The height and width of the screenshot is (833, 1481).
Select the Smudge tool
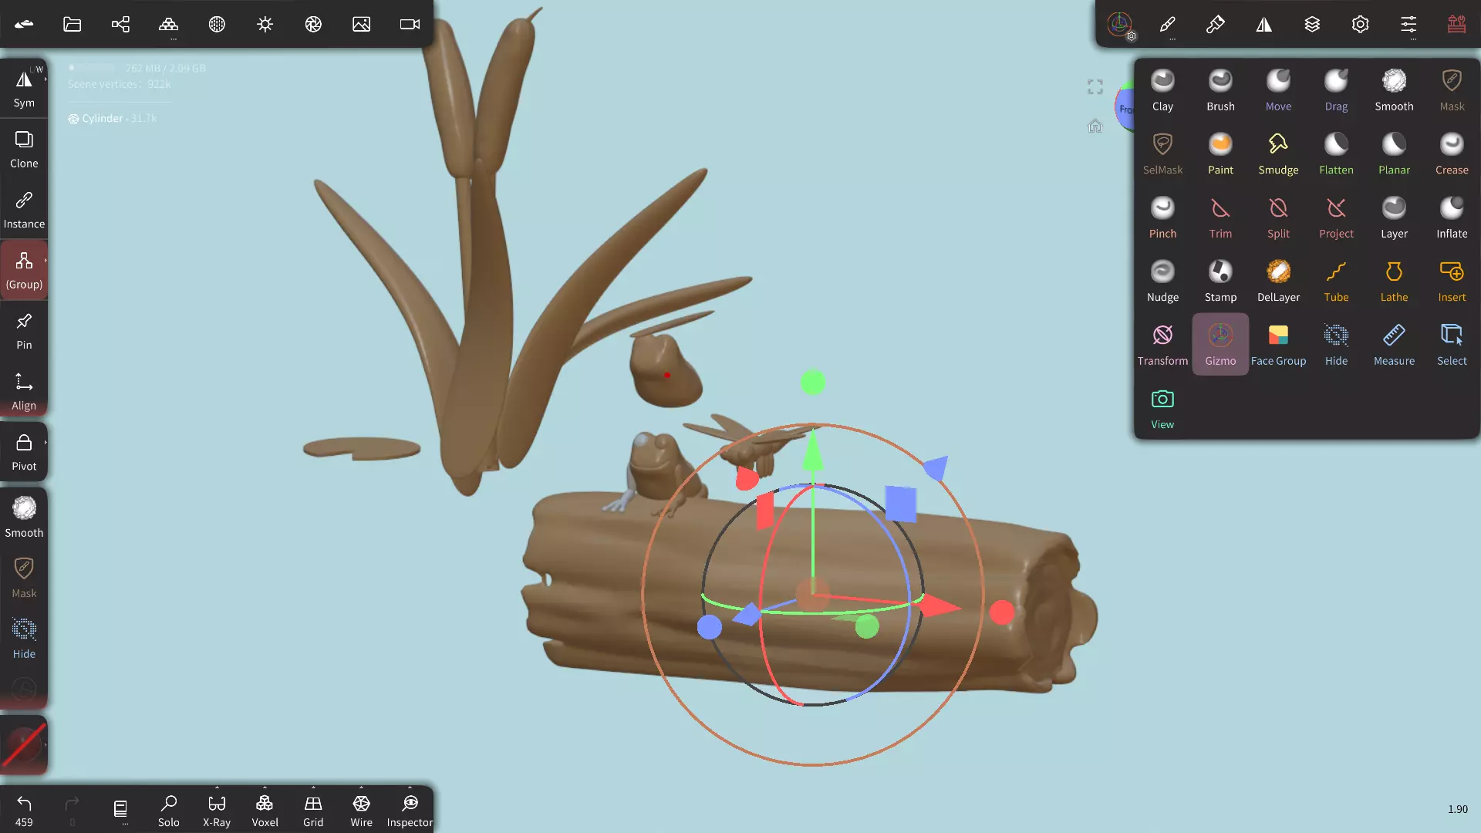pyautogui.click(x=1278, y=153)
